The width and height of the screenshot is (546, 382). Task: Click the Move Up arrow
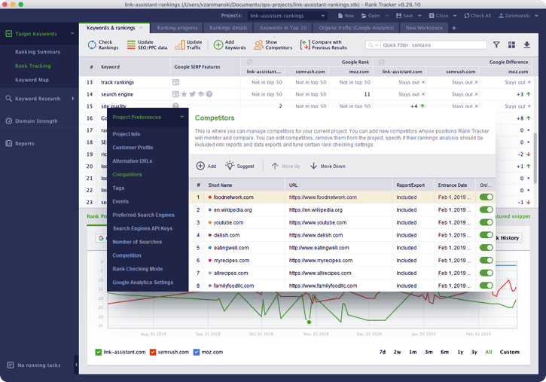pyautogui.click(x=275, y=166)
